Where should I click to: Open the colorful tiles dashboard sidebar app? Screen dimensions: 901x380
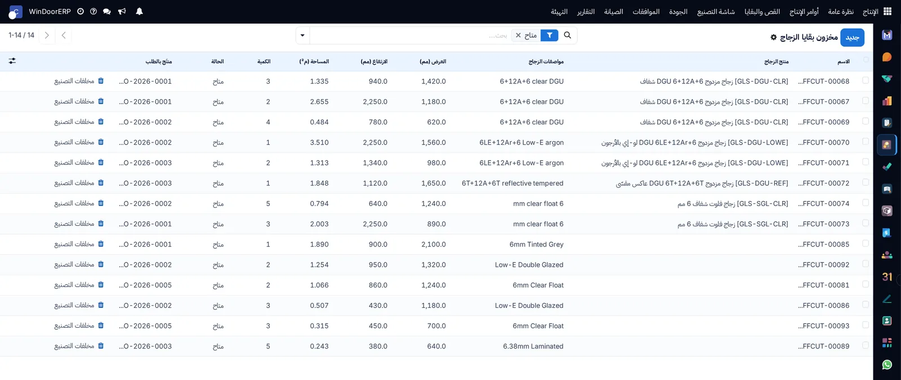[887, 342]
